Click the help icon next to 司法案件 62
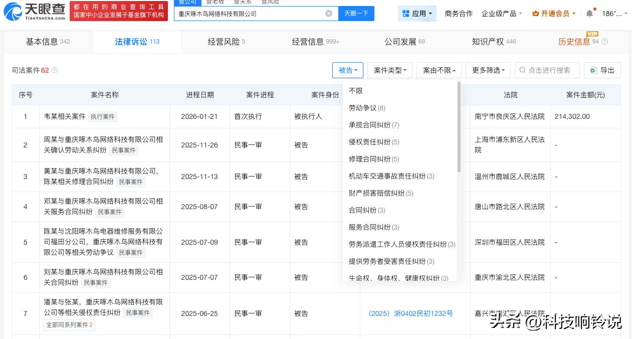632x339 pixels. tap(55, 70)
